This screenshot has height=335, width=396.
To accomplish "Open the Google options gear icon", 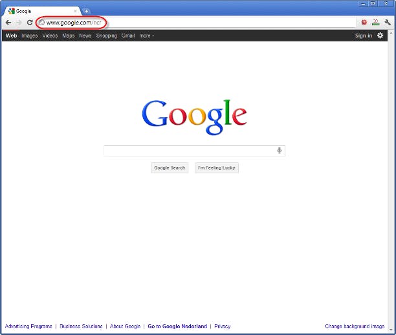I will pos(380,36).
